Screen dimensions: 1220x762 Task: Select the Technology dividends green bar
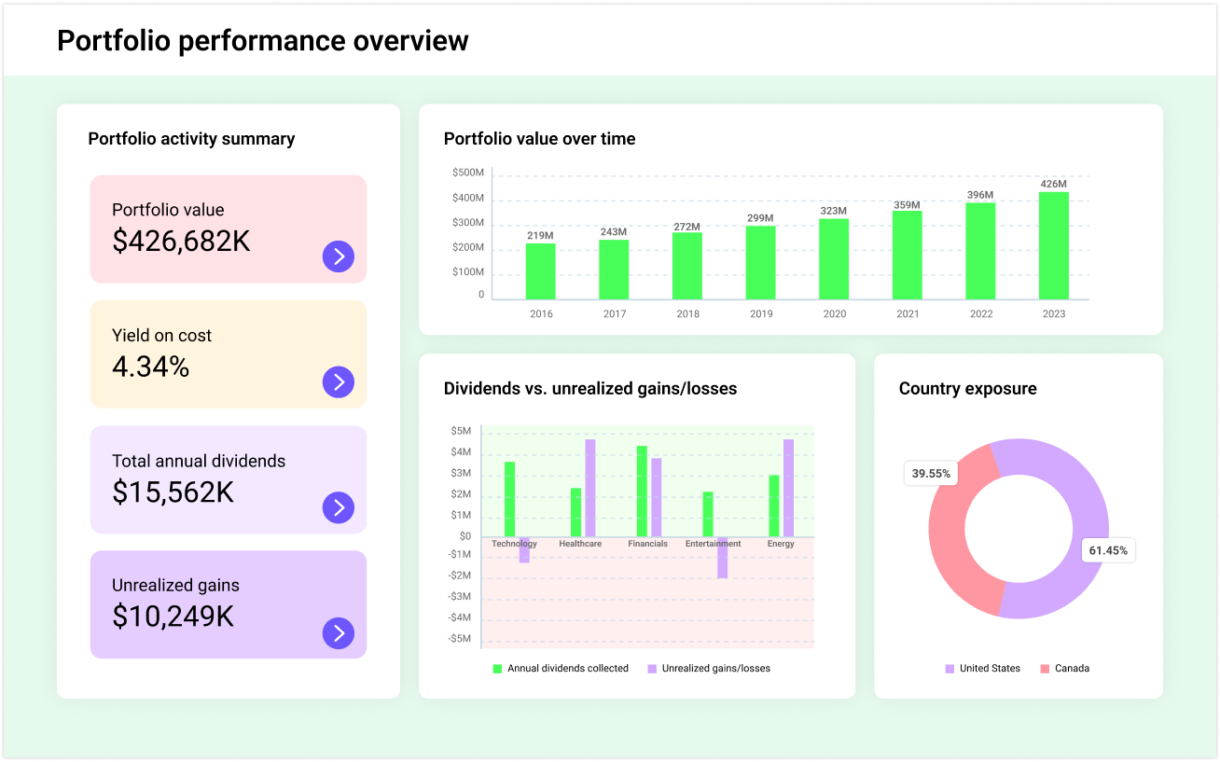[x=508, y=494]
